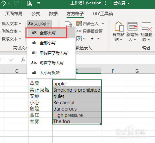Click the plus sign icon
This screenshot has width=155, height=143.
pyautogui.click(x=92, y=39)
